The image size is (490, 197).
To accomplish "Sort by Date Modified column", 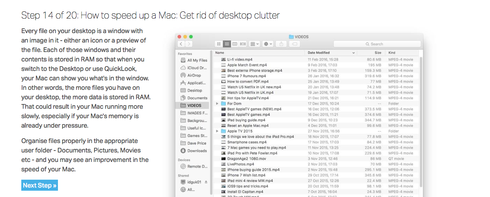I will tap(331, 52).
